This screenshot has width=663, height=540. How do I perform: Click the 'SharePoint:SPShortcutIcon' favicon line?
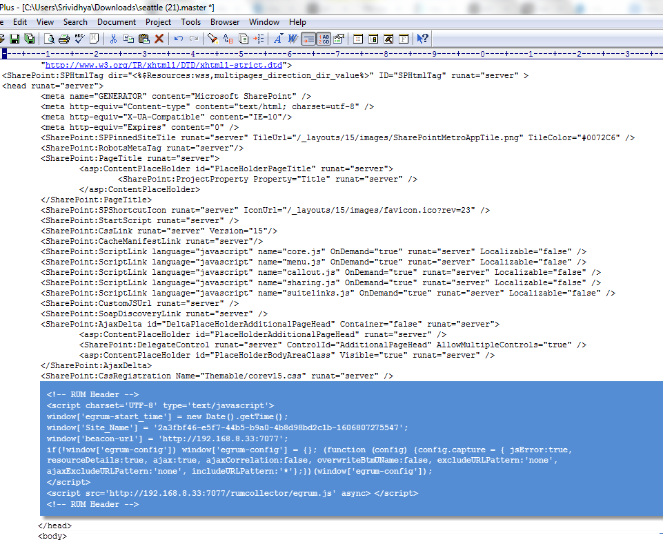[265, 211]
